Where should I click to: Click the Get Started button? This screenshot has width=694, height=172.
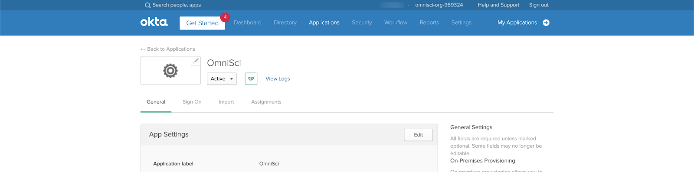coord(203,23)
